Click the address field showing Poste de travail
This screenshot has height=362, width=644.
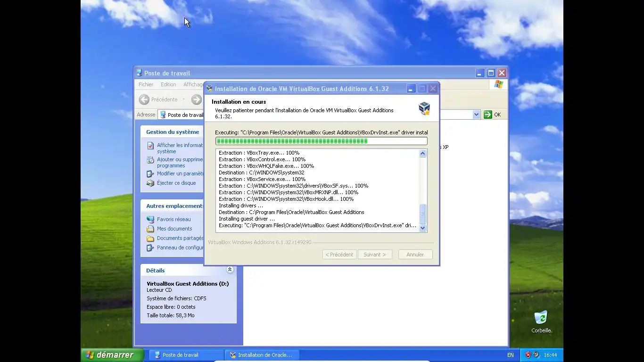[182, 115]
